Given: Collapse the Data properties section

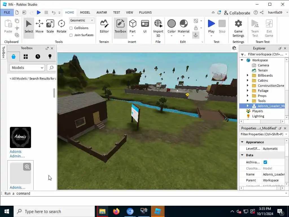Looking at the screenshot, I should tap(242, 155).
